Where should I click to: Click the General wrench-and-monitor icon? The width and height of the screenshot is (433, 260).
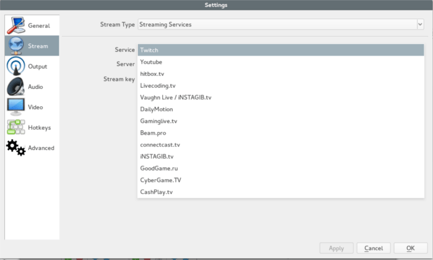pos(15,25)
